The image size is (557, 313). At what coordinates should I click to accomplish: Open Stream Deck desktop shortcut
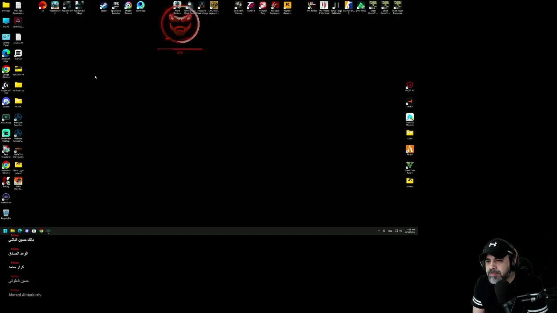point(6,198)
